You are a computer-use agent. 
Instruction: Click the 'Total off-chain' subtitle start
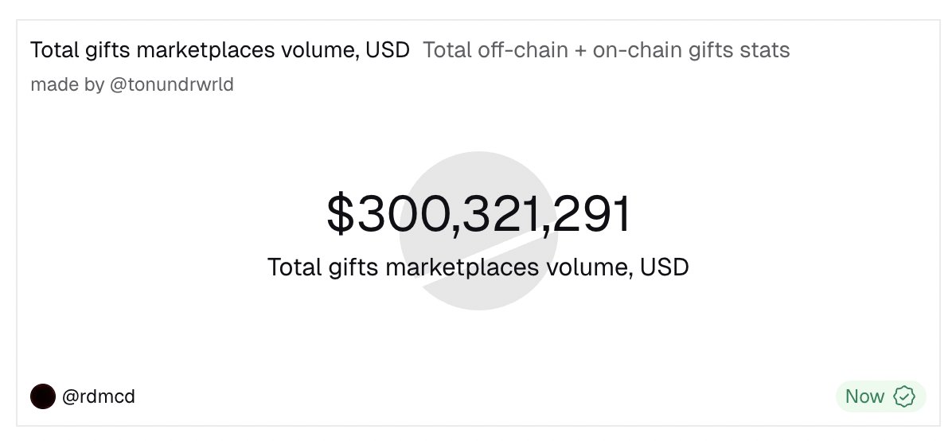[481, 50]
